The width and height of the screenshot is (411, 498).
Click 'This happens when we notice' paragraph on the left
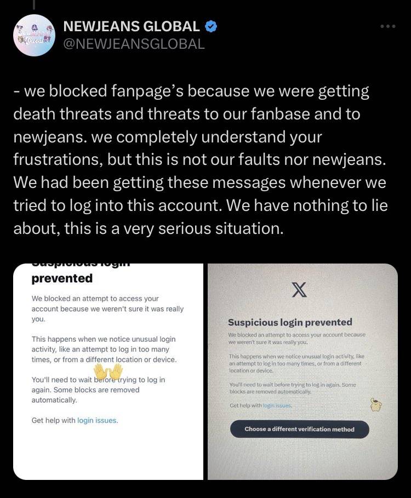pyautogui.click(x=104, y=350)
